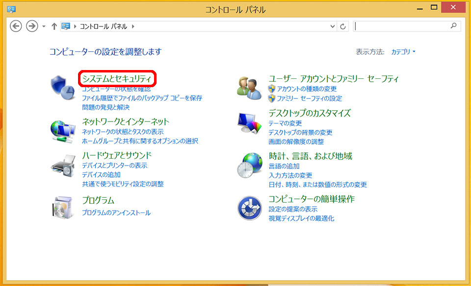Open テーマの変更
This screenshot has width=471, height=286.
point(285,123)
